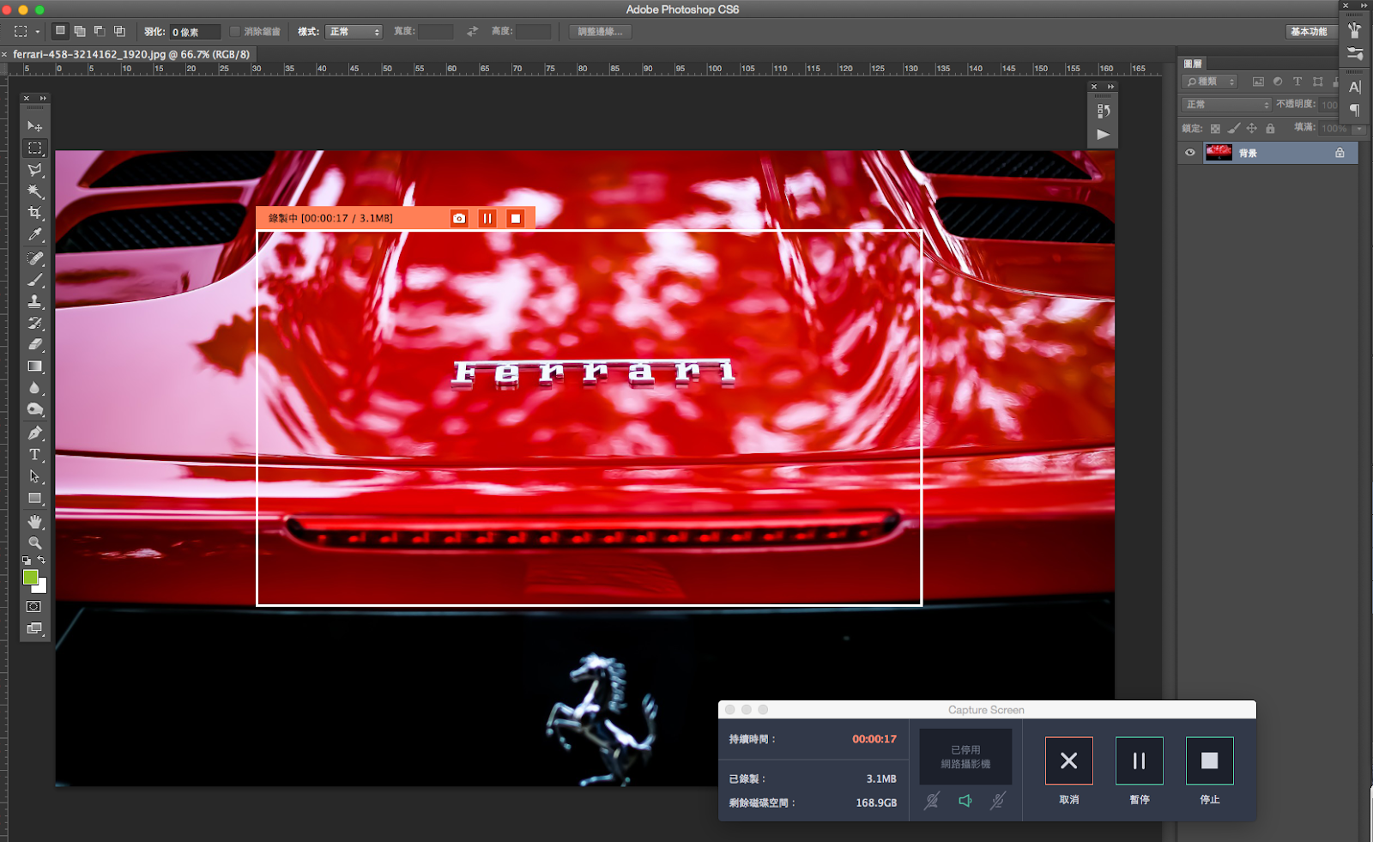The height and width of the screenshot is (842, 1373).
Task: Open the 填滿 fill percentage arrow
Action: tap(1359, 129)
